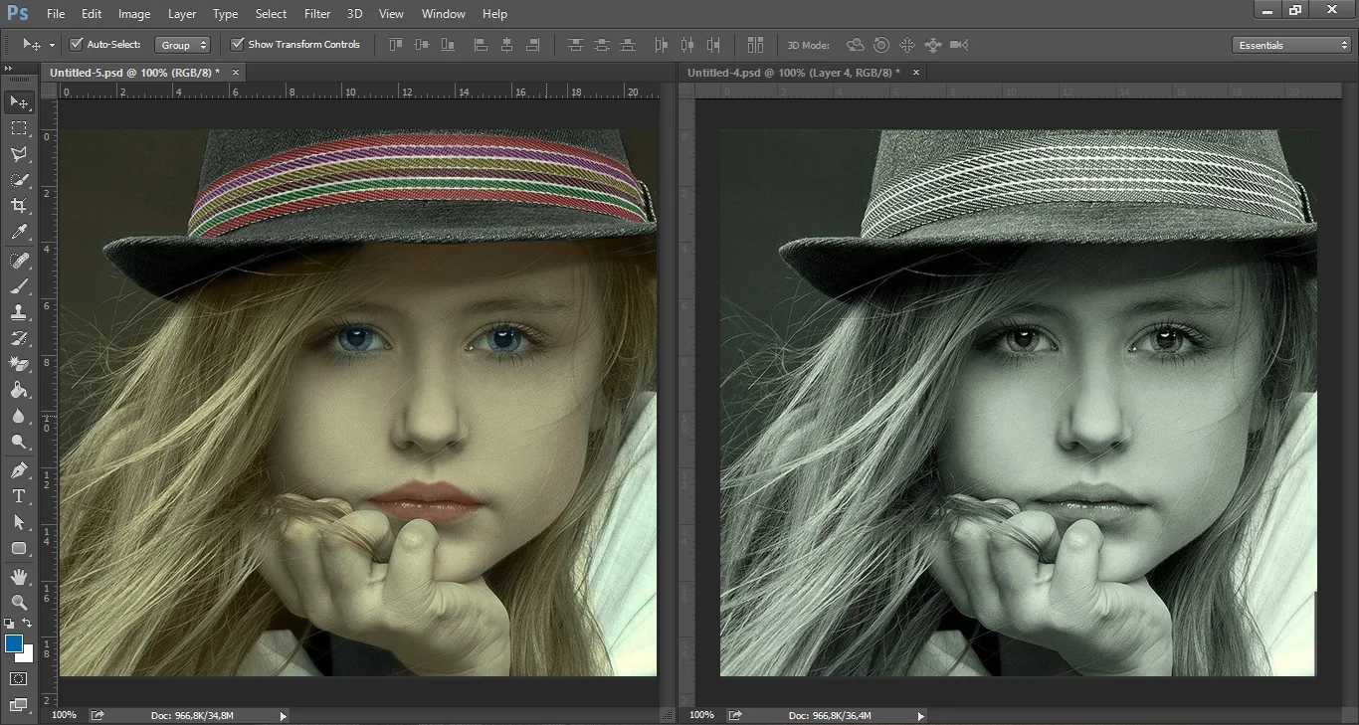Select the Rectangular Marquee tool
Viewport: 1359px width, 725px height.
19,128
